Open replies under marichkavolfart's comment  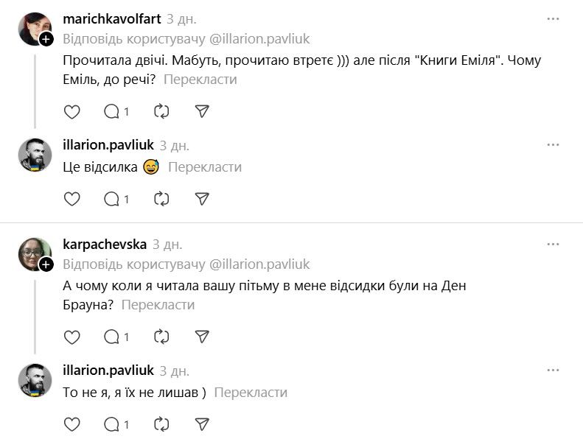[116, 111]
